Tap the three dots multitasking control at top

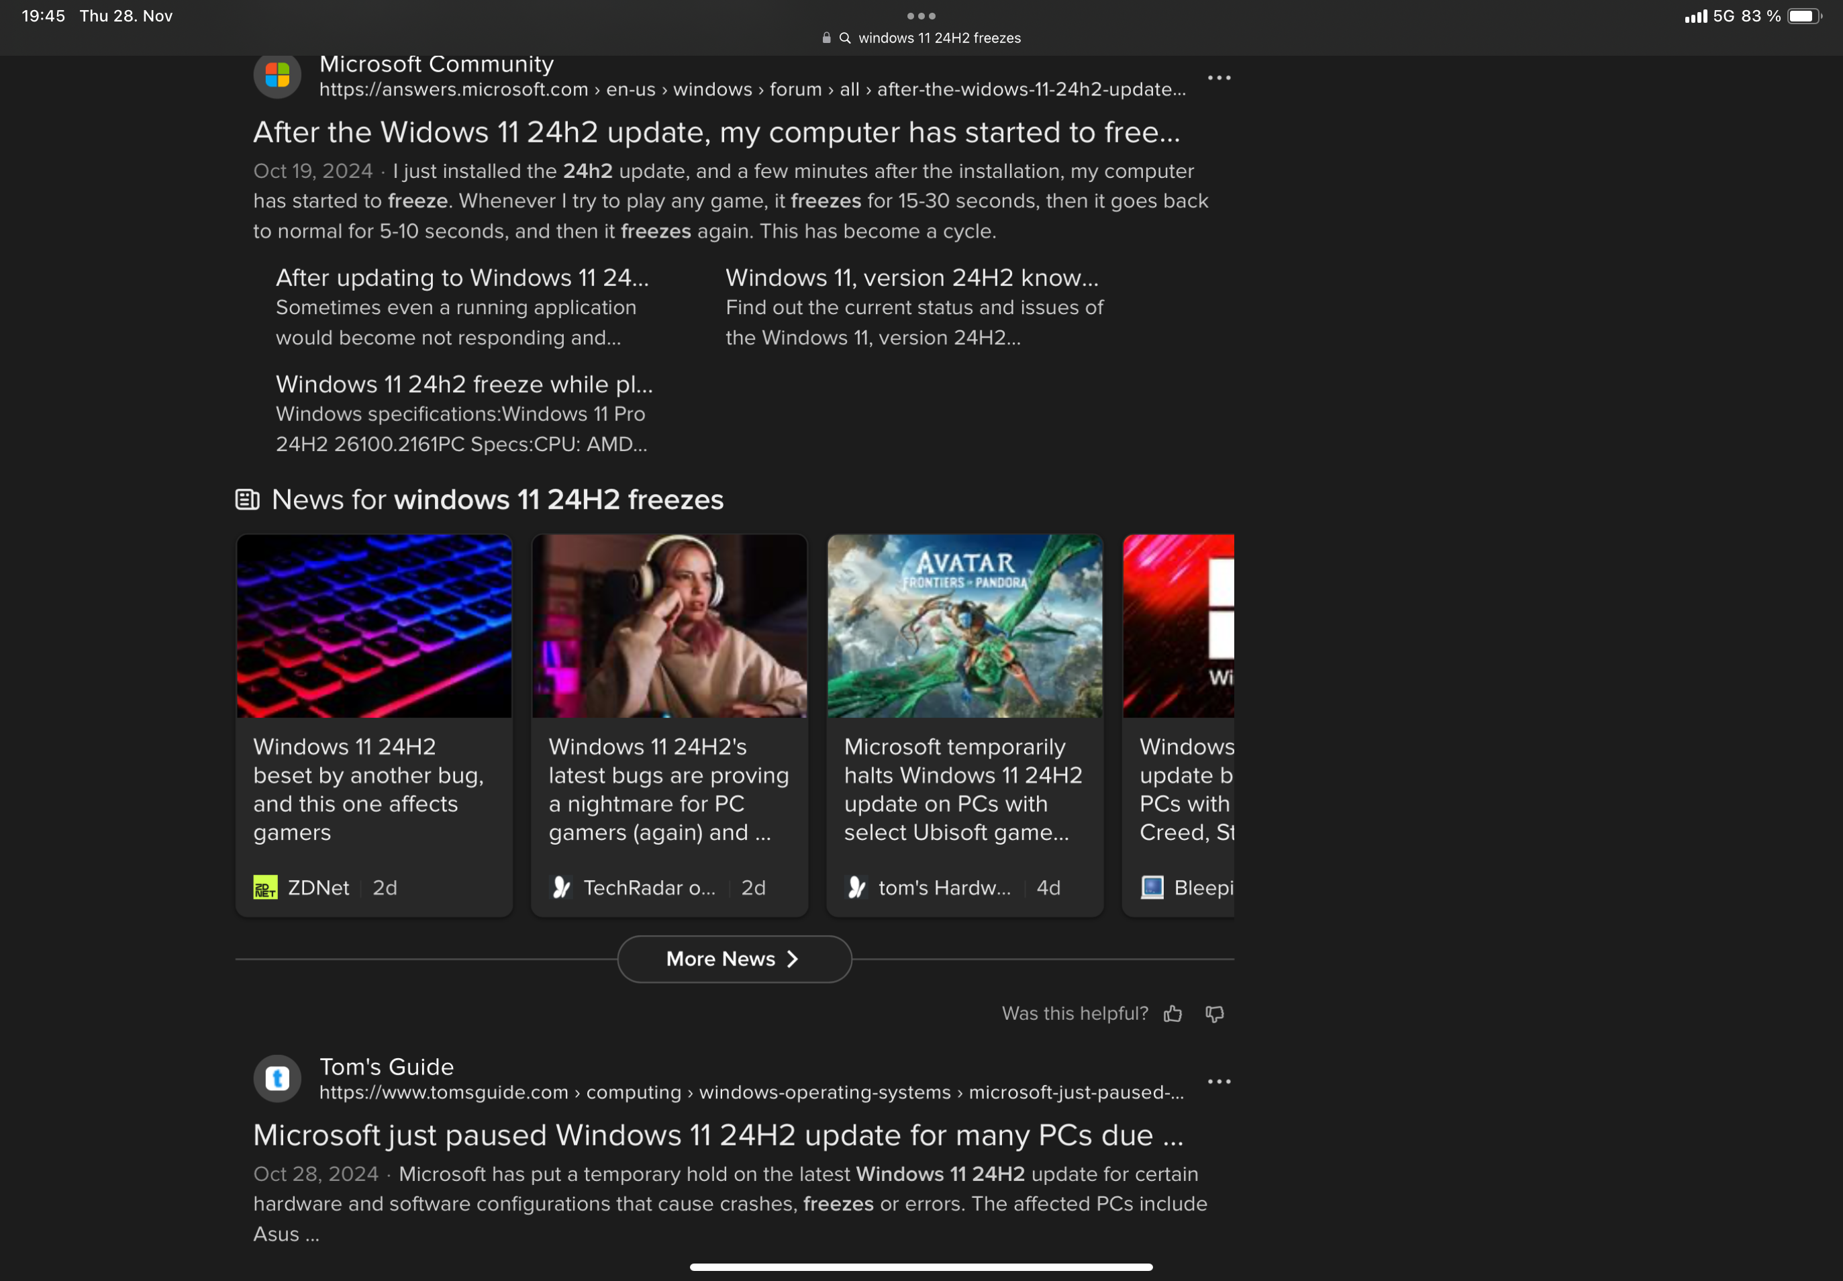[921, 16]
